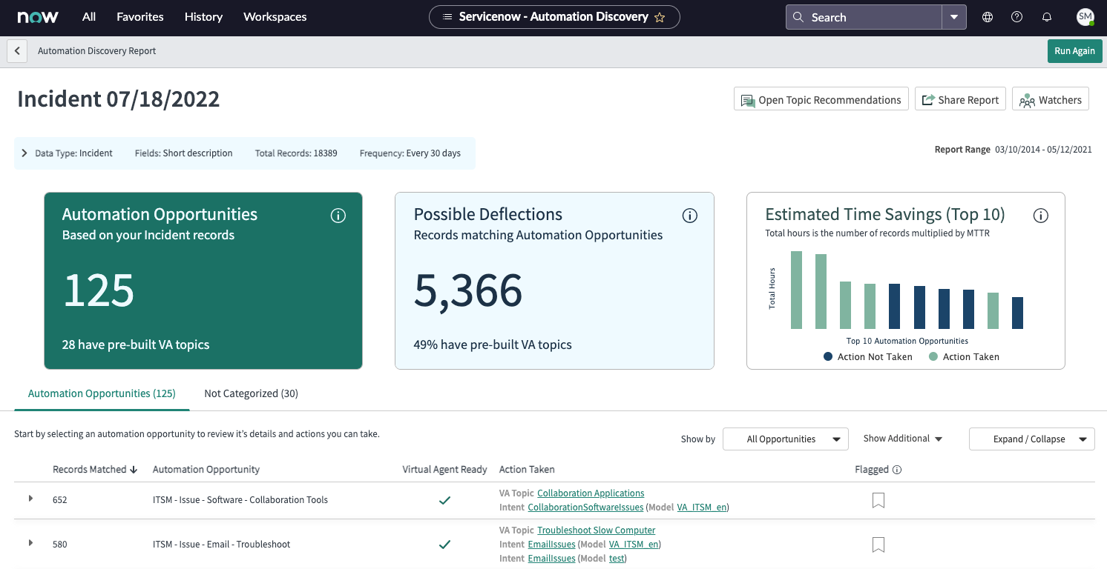Open the CollaborationSoftwareIssues intent link

[x=585, y=508]
